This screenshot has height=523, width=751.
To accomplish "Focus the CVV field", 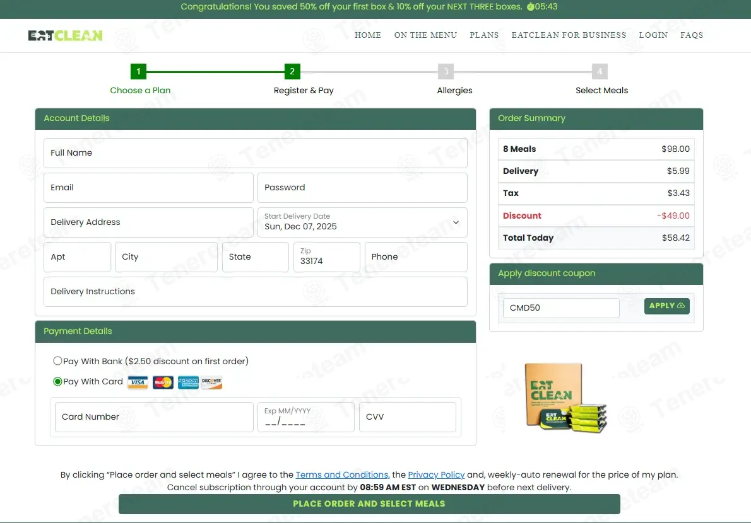I will [x=408, y=417].
